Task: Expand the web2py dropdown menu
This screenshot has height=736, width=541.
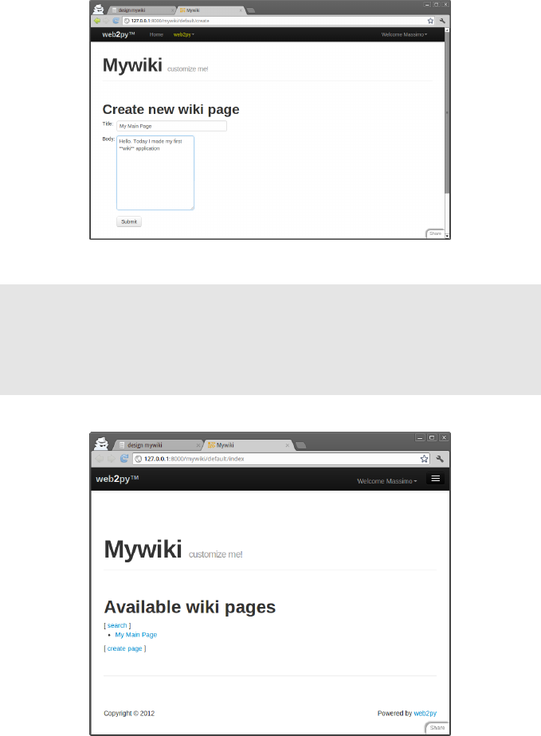Action: coord(183,35)
